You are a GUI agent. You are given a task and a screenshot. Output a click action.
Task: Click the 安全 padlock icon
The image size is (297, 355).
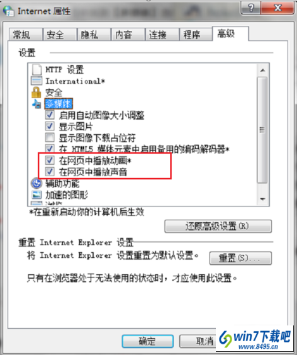[x=36, y=93]
